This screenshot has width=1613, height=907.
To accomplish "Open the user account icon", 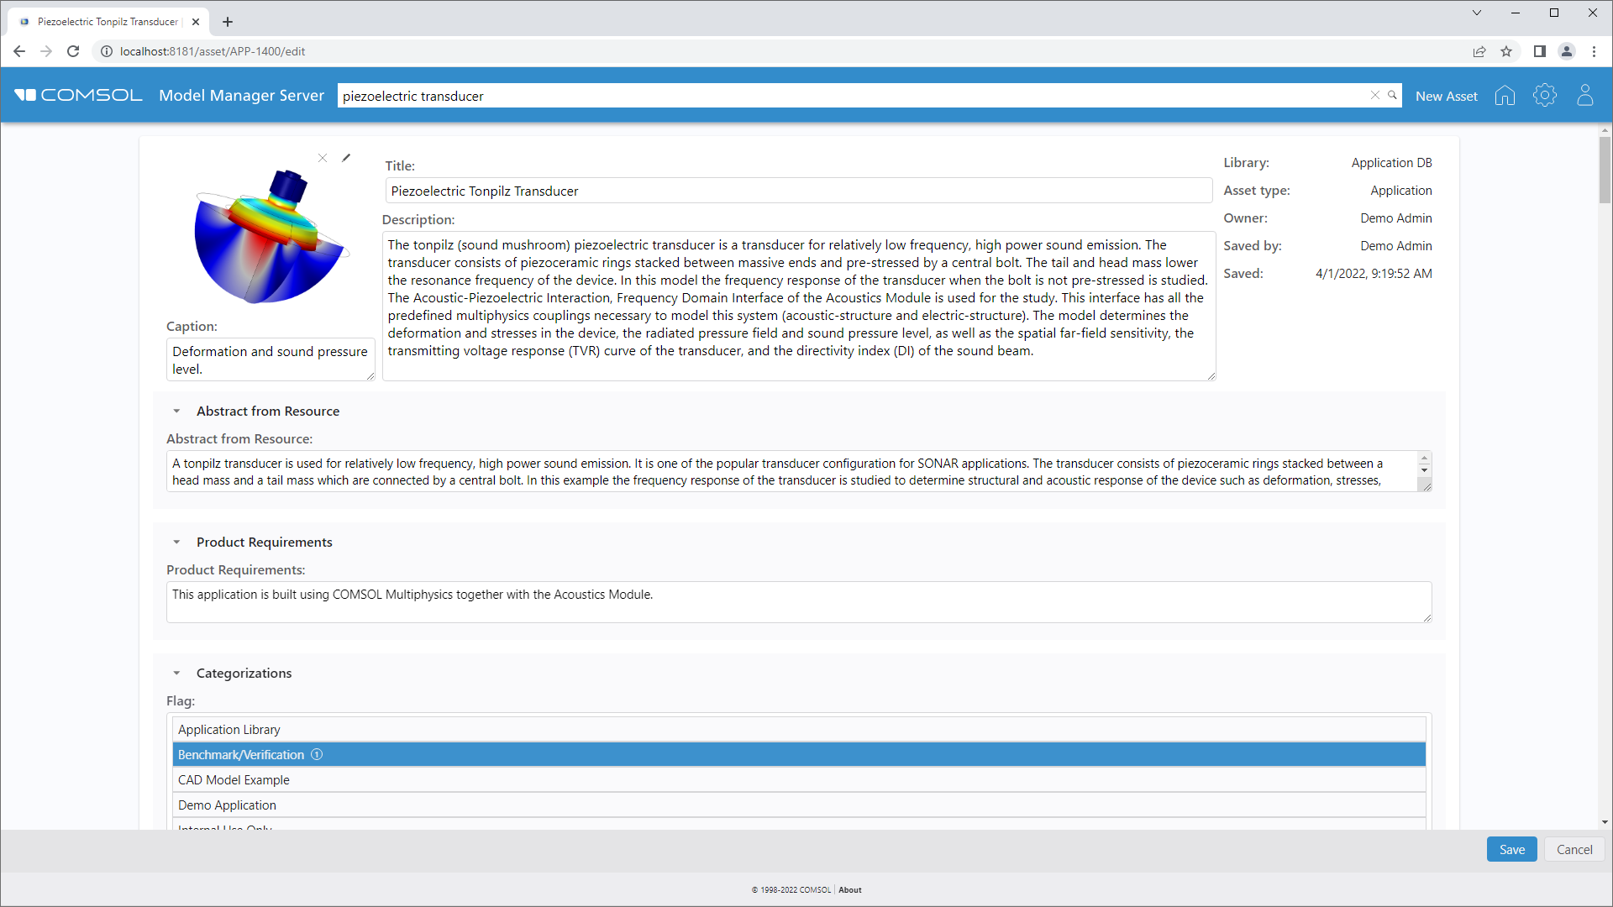I will click(1584, 96).
